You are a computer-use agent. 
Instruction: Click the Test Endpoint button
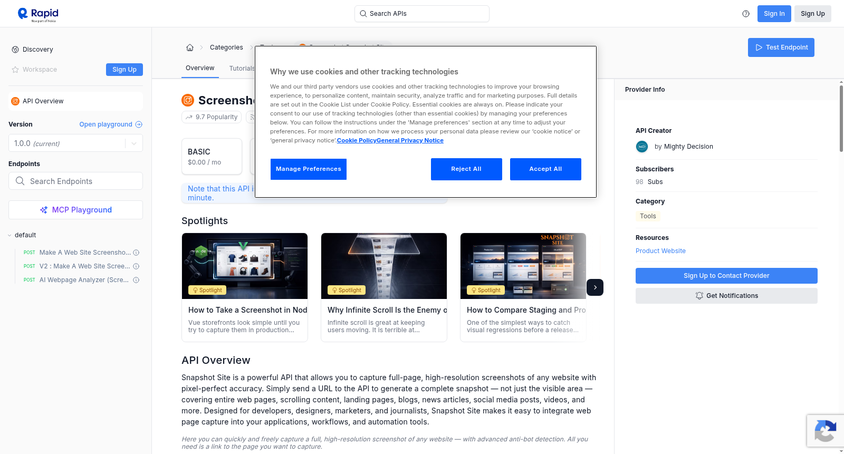click(781, 47)
